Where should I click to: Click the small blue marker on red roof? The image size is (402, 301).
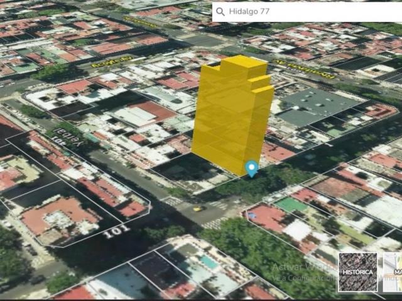[x=252, y=216]
